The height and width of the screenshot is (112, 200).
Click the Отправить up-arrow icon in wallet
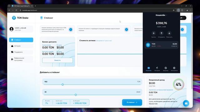[162, 33]
